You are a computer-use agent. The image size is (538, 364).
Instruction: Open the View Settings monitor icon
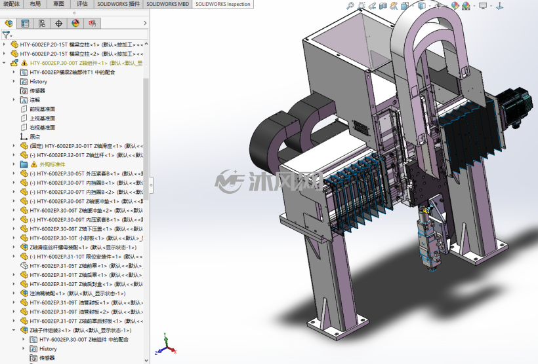tap(483, 6)
